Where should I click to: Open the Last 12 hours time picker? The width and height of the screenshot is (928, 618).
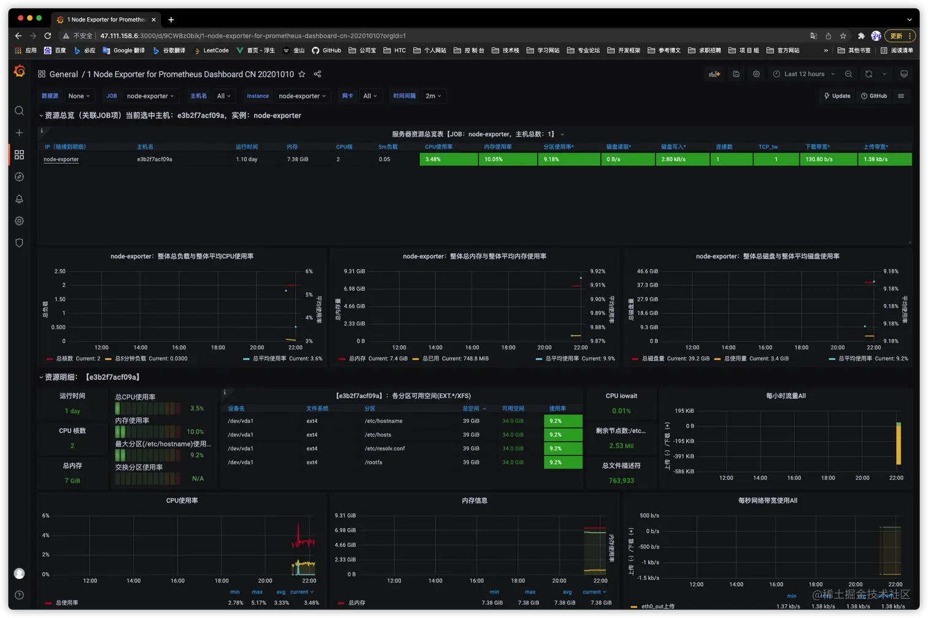(803, 74)
